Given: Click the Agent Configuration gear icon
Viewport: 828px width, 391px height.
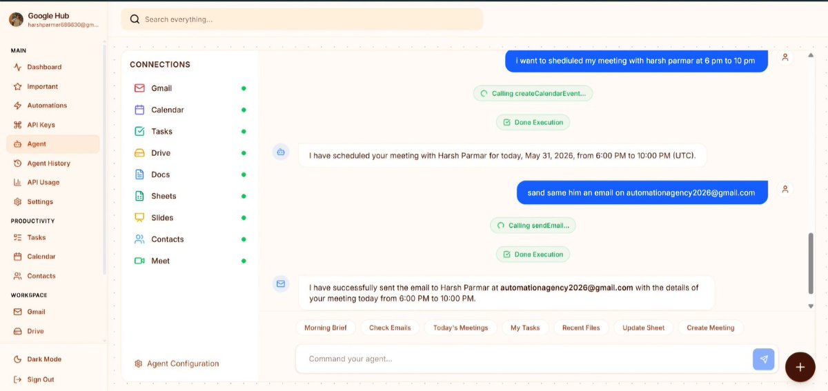Looking at the screenshot, I should 139,363.
